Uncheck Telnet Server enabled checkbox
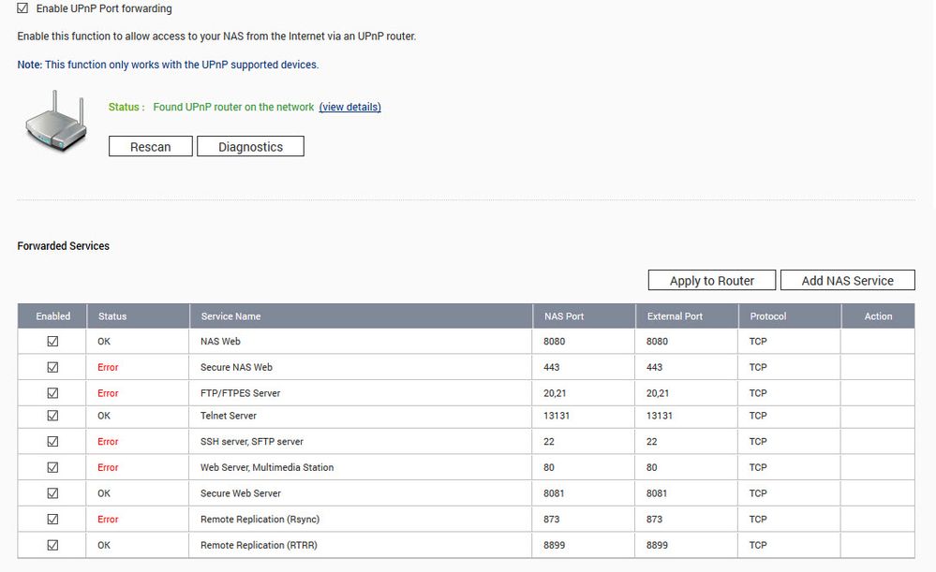This screenshot has height=572, width=936. (52, 416)
